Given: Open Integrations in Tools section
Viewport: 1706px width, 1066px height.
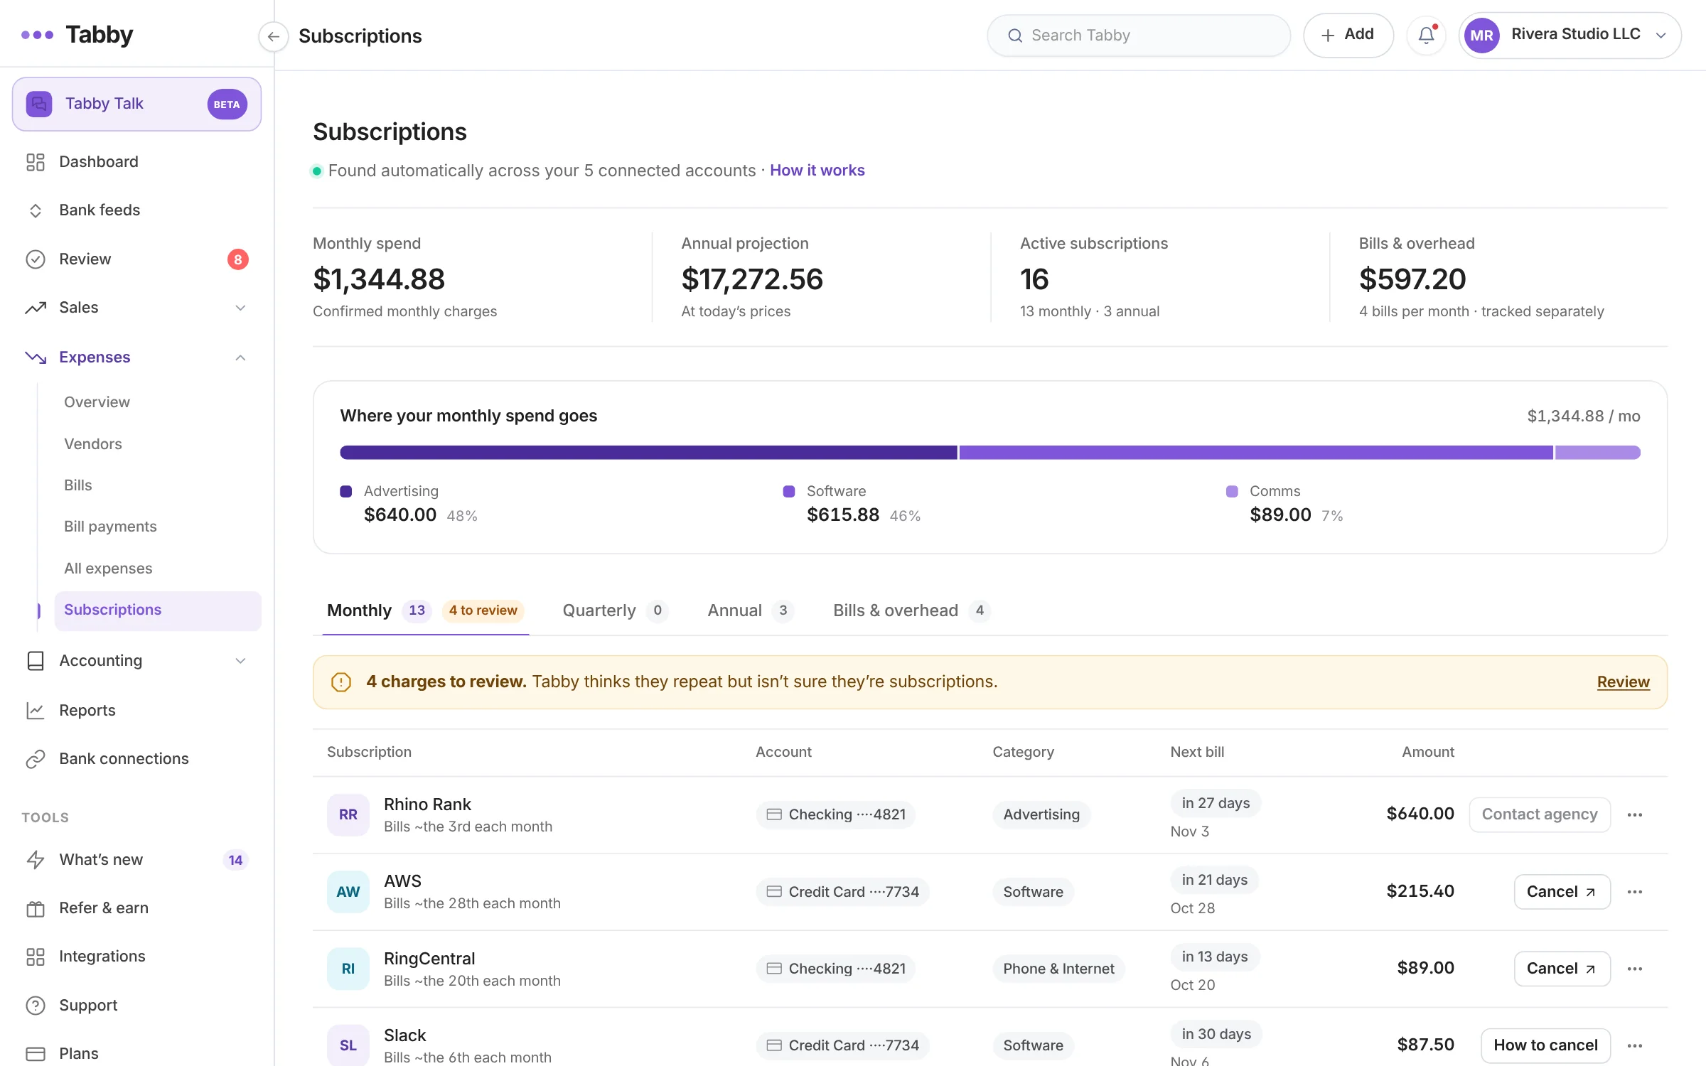Looking at the screenshot, I should pos(136,957).
